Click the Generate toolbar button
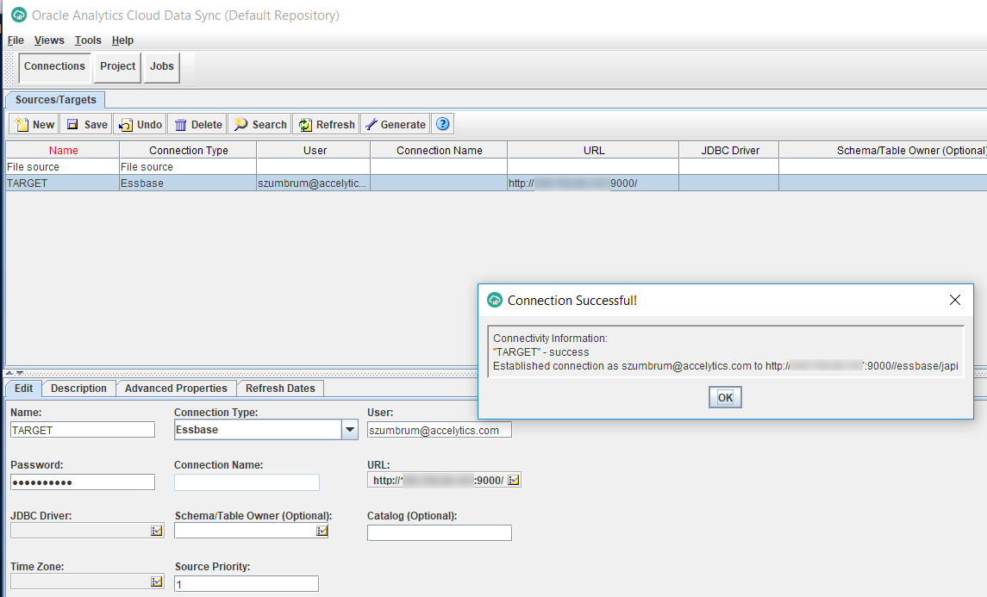 point(395,125)
